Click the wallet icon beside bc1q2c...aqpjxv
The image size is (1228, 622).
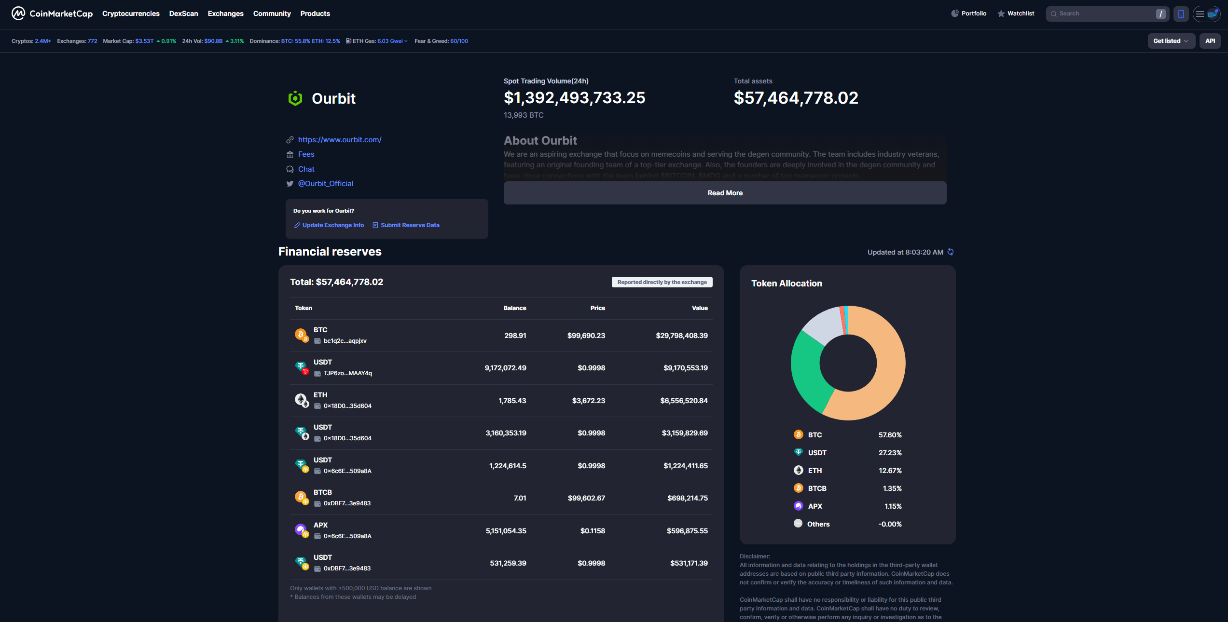[317, 341]
